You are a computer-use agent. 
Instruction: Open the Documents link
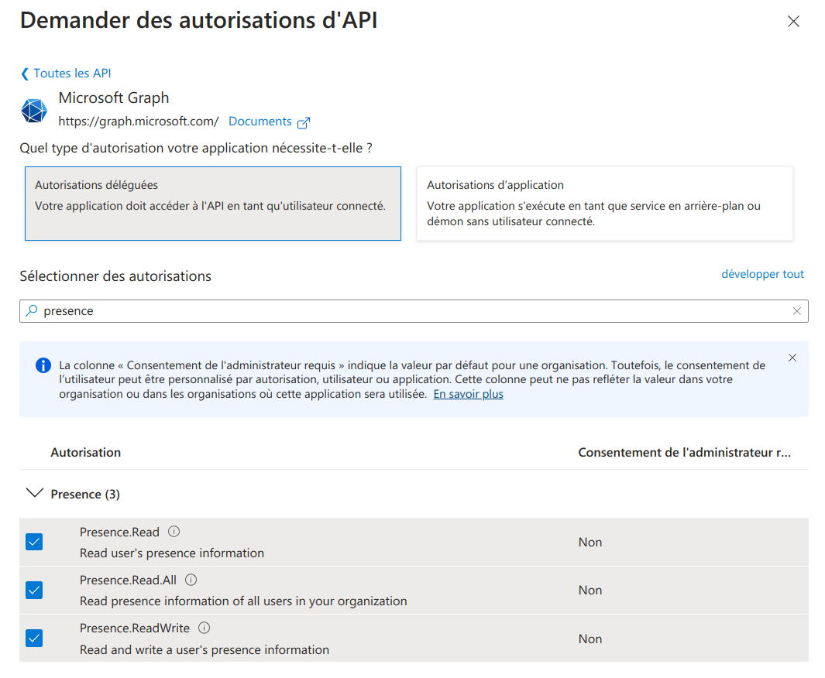coord(260,122)
